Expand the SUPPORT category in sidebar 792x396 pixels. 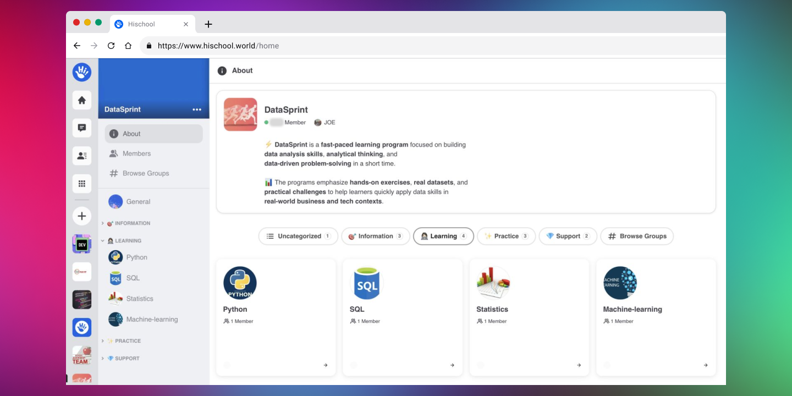(x=120, y=359)
